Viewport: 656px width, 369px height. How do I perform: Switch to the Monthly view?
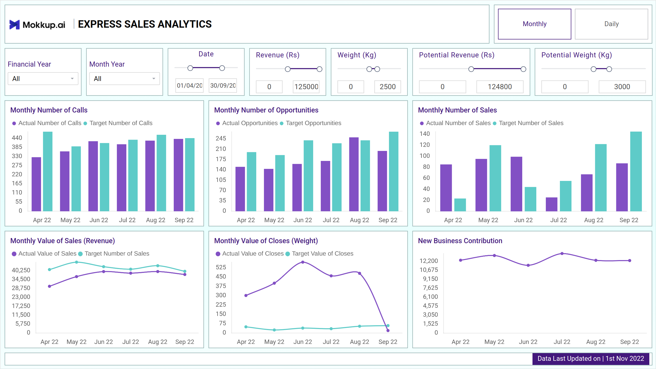click(535, 24)
